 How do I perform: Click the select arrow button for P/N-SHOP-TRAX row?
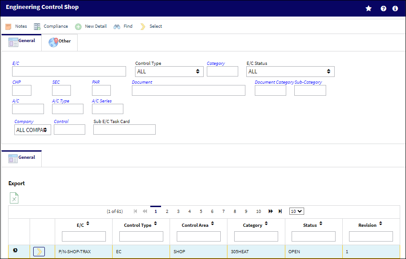point(39,251)
